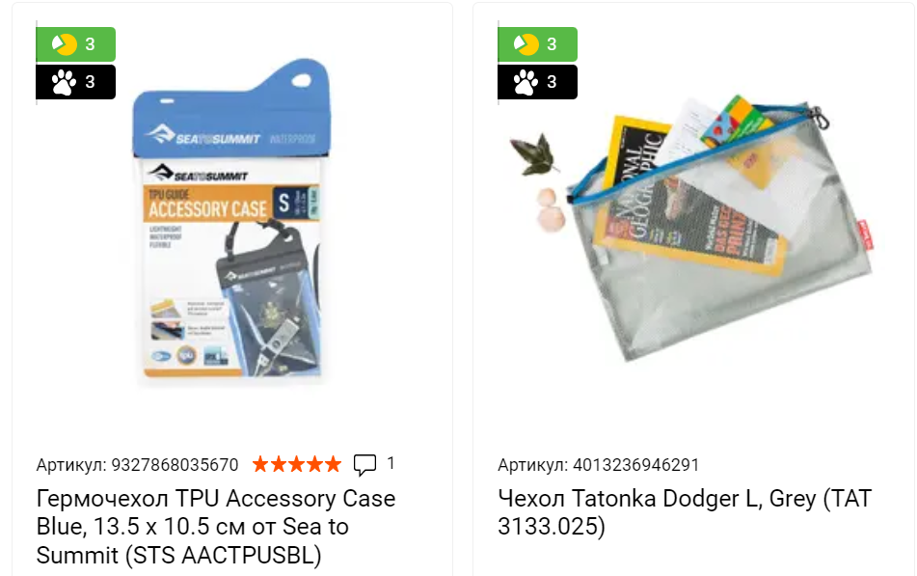This screenshot has width=917, height=576.
Task: Click the first orange rating star
Action: coord(260,464)
